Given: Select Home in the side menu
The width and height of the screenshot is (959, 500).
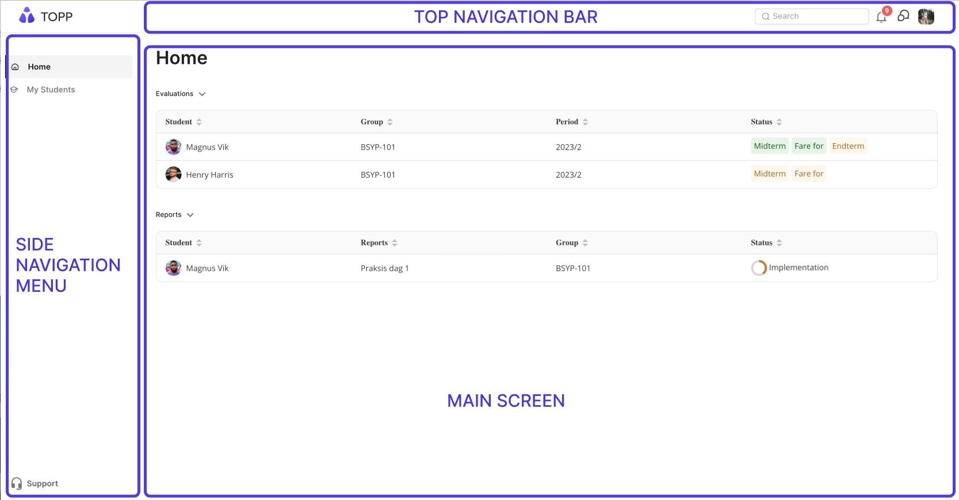Looking at the screenshot, I should (x=39, y=67).
